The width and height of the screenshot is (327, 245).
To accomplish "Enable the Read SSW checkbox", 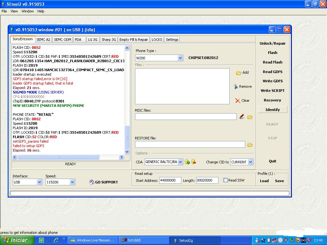I will 225,180.
